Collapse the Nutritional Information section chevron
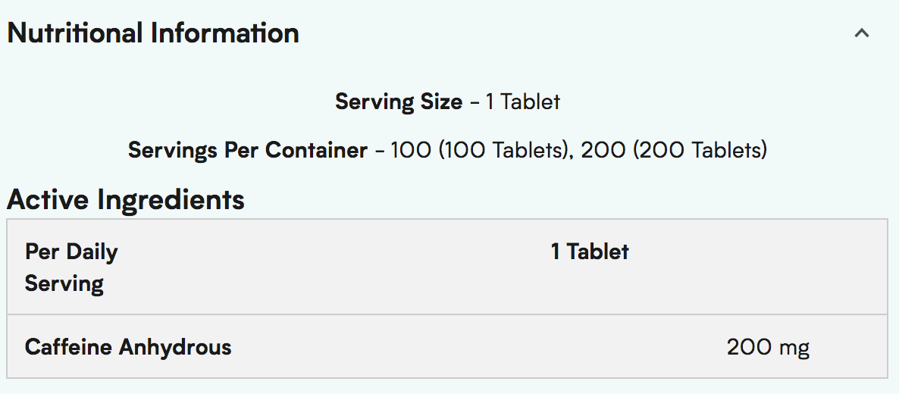The width and height of the screenshot is (899, 394). point(861,33)
